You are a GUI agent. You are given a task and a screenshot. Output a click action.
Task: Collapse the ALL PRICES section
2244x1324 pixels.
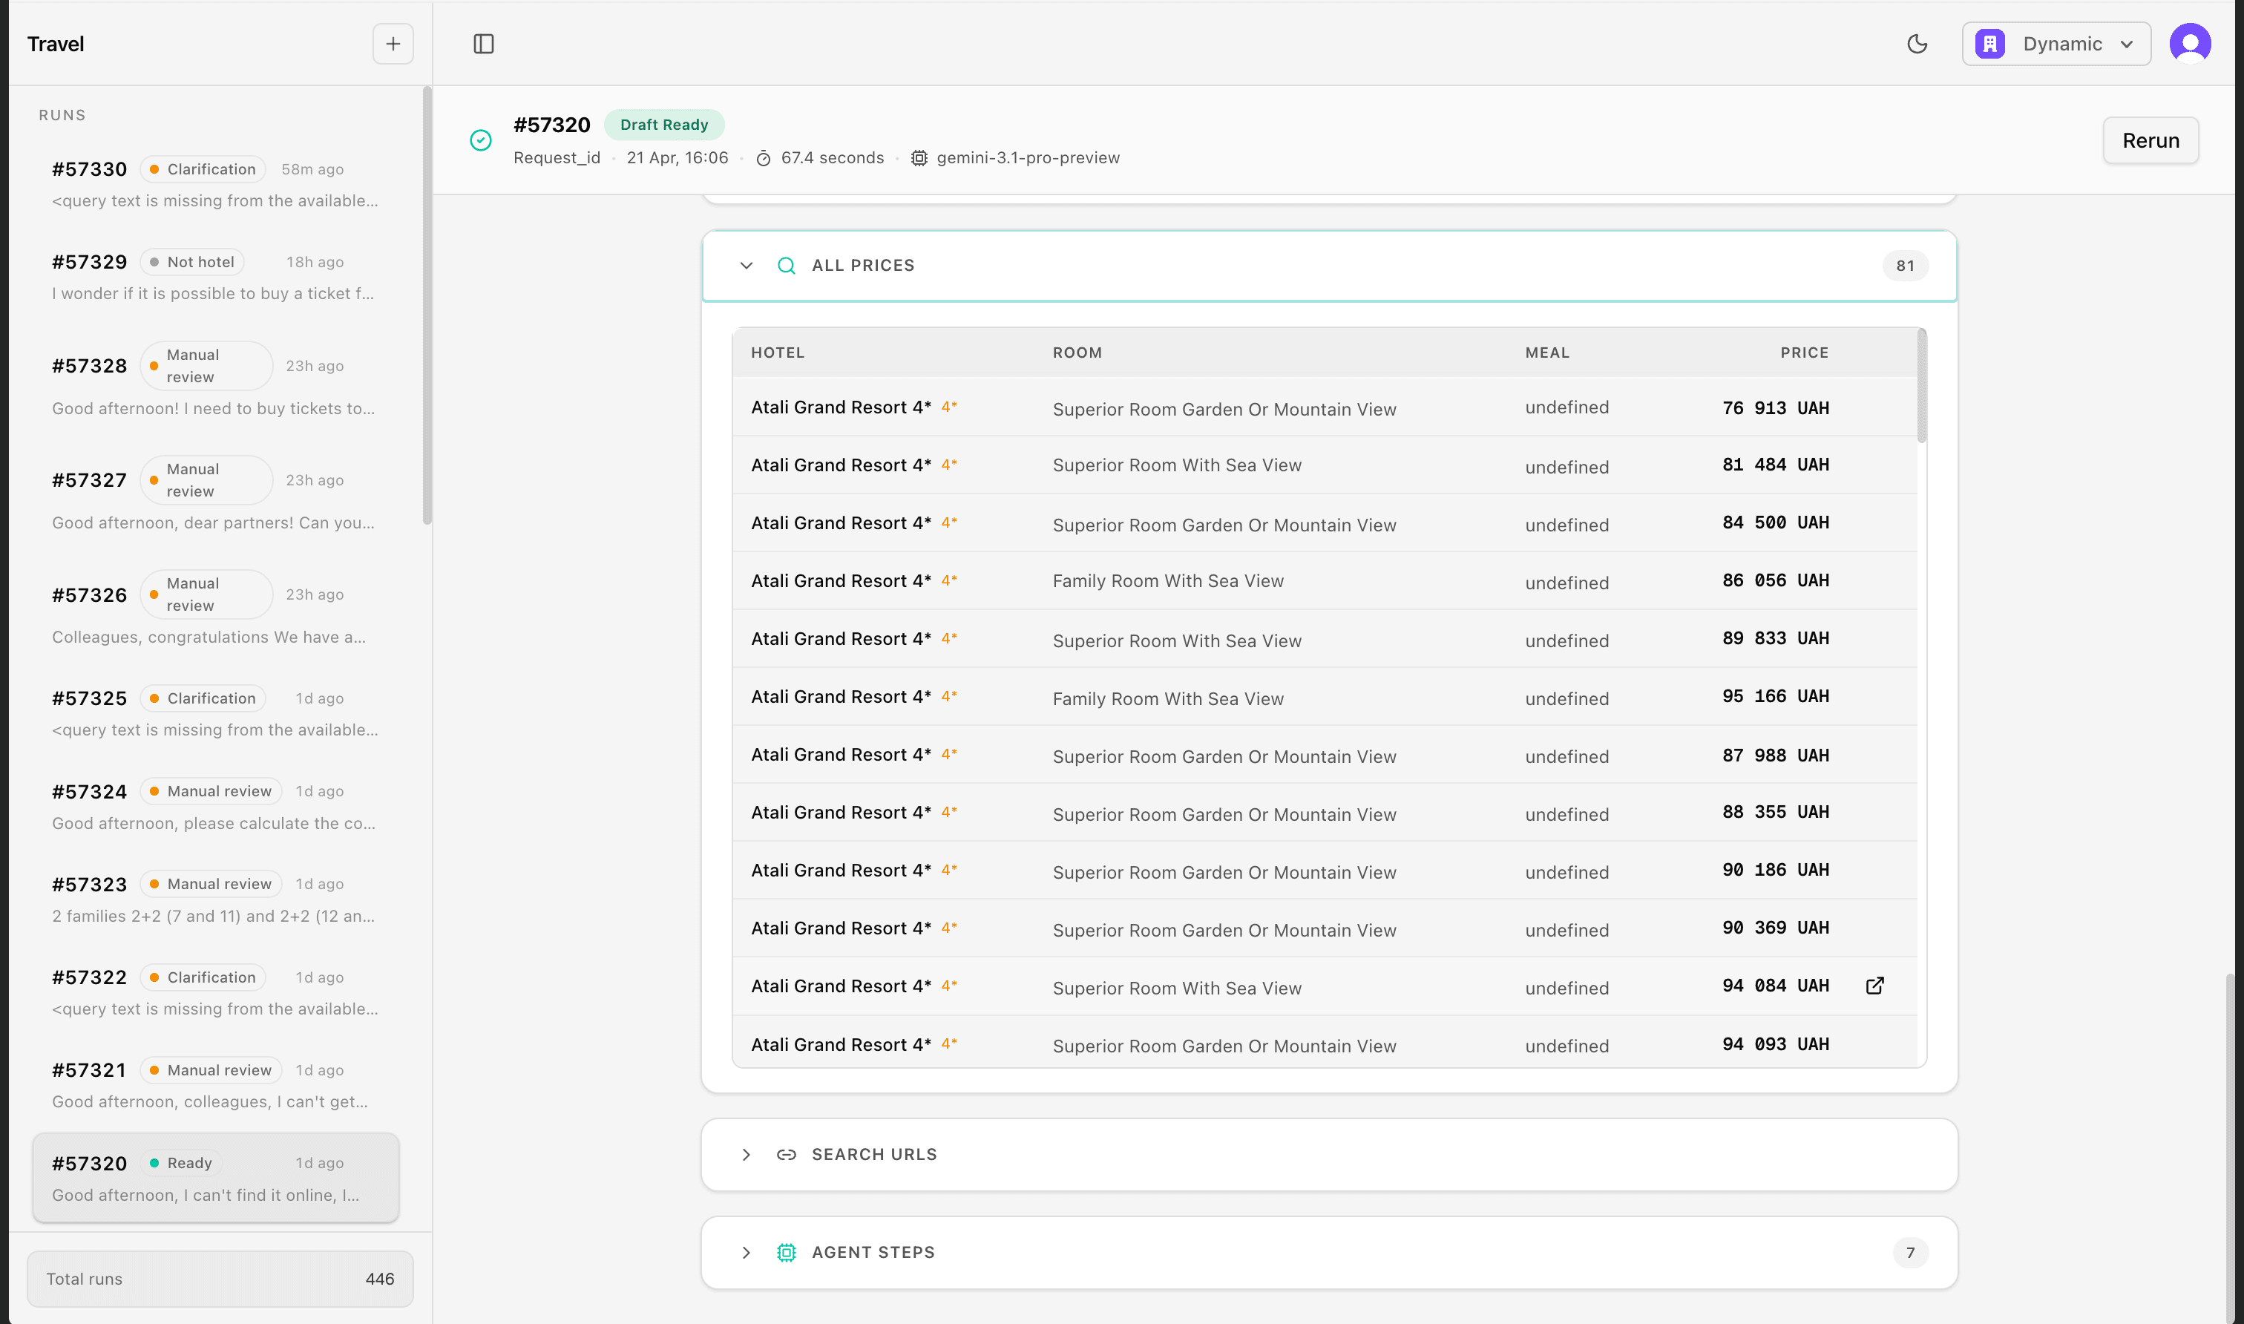(746, 265)
